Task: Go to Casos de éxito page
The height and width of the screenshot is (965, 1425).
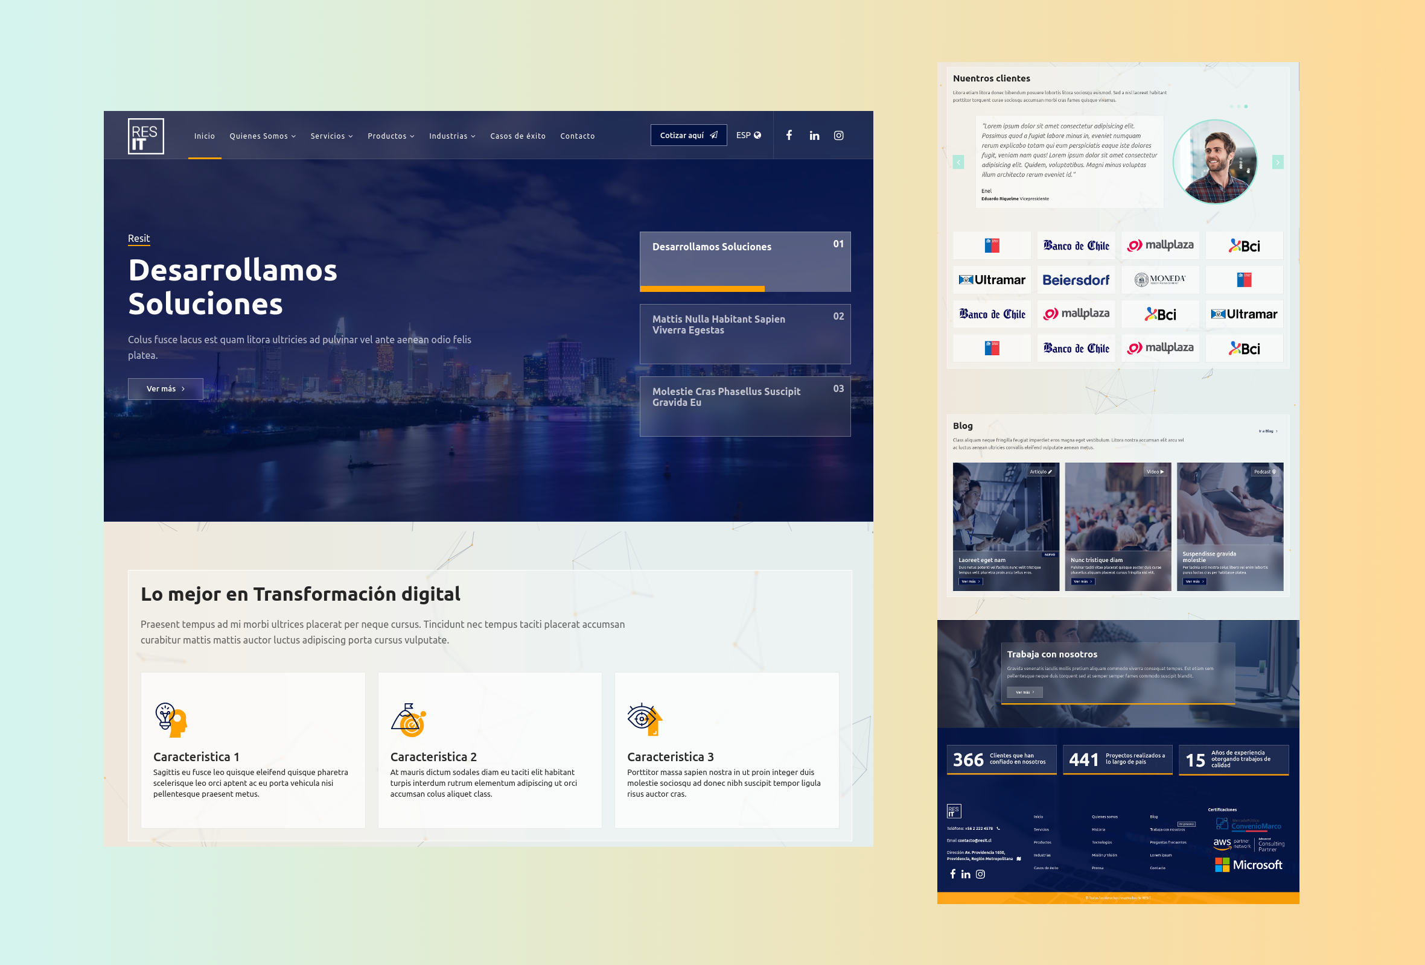Action: [517, 136]
